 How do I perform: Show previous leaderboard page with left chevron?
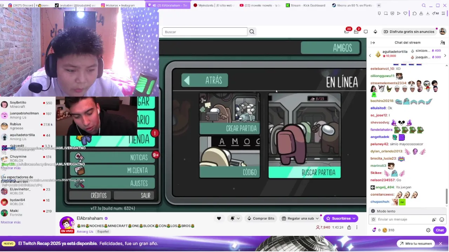pos(370,56)
